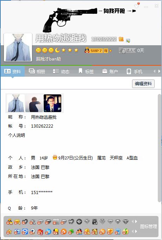This screenshot has width=162, height=240.
Task: Select the second photo thumbnail
Action: point(34,103)
